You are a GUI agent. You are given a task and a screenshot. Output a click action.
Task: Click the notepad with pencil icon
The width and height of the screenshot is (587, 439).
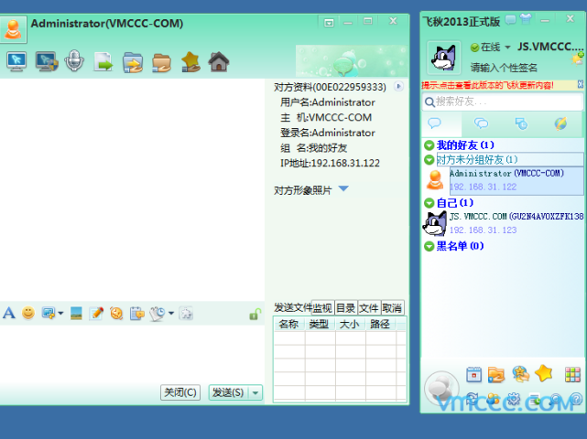point(96,313)
